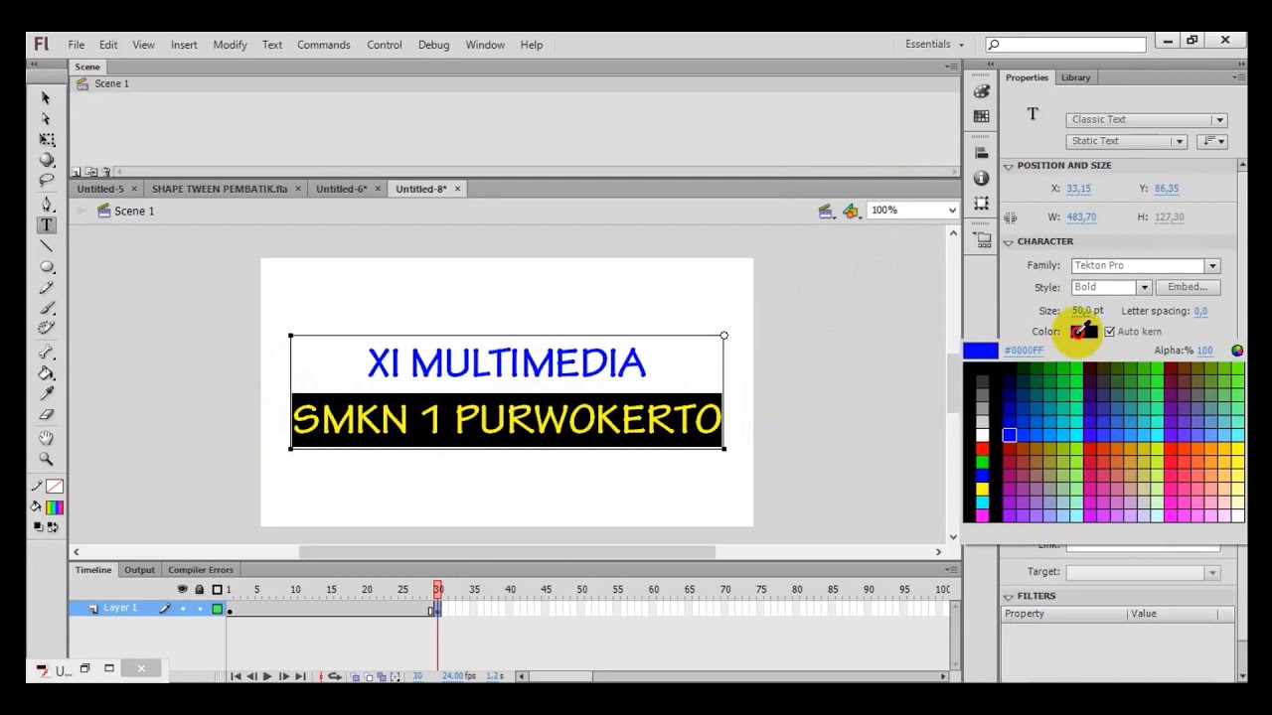Select the Eraser tool
Image resolution: width=1272 pixels, height=715 pixels.
[46, 415]
